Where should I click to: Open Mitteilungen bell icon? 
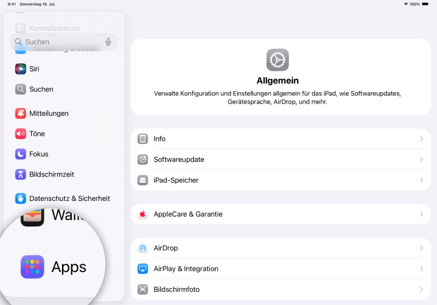20,114
